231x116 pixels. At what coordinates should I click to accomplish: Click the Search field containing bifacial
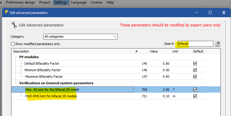(x=195, y=44)
